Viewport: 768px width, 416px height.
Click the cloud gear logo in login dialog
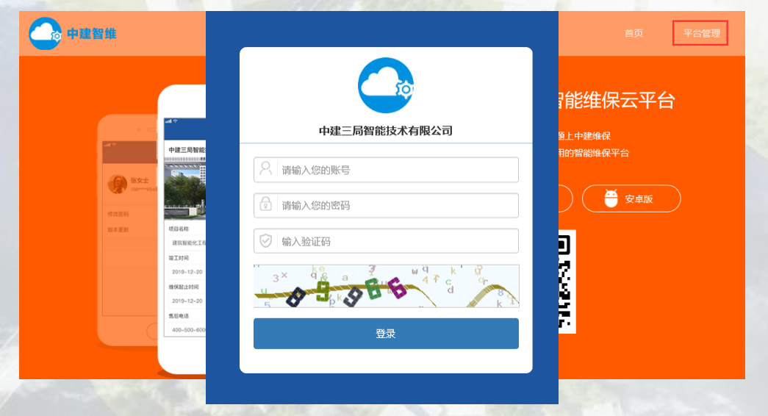pyautogui.click(x=386, y=85)
